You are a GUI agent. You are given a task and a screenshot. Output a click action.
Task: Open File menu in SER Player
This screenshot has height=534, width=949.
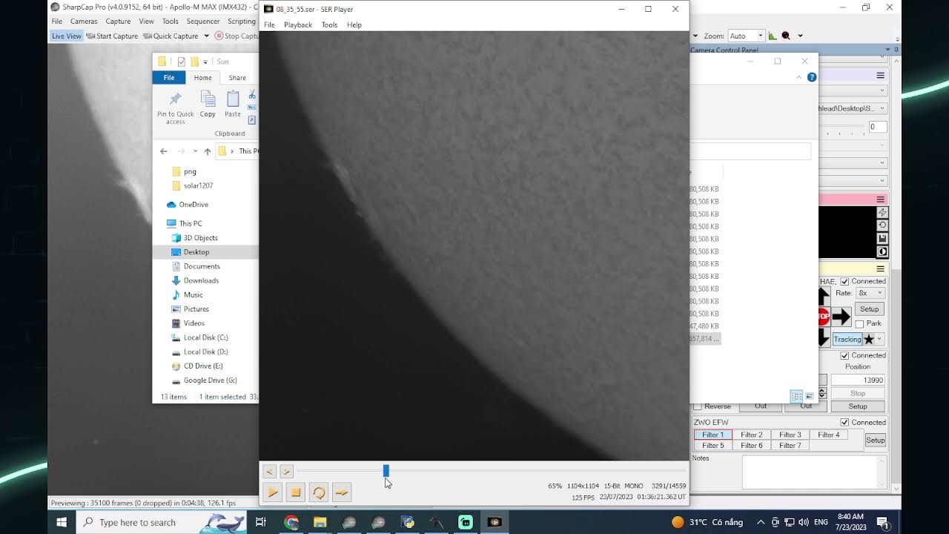click(x=269, y=24)
